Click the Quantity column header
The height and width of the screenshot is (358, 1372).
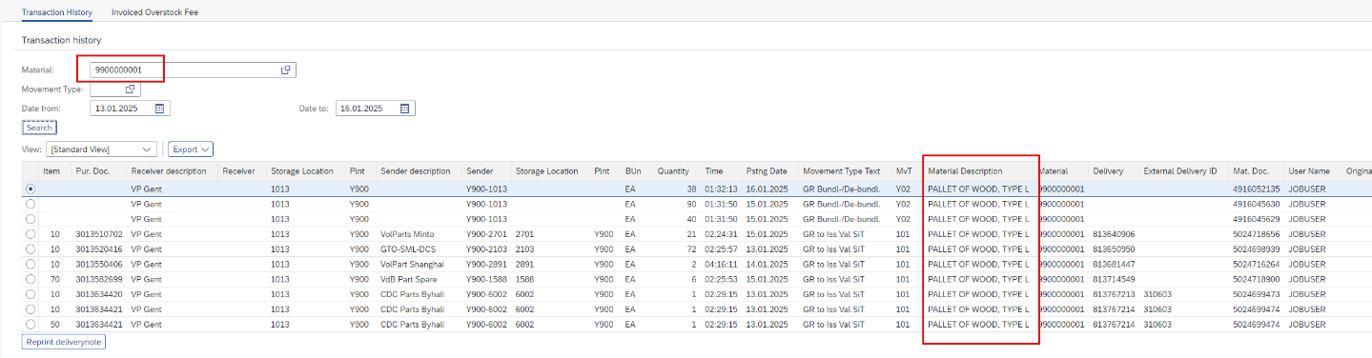673,171
